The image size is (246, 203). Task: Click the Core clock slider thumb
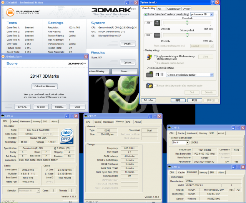pyautogui.click(x=187, y=23)
